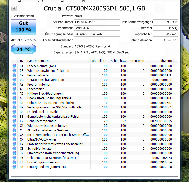Select status orb for Wiederzugewiesene Sektoren
The width and height of the screenshot is (189, 182).
click(14, 71)
